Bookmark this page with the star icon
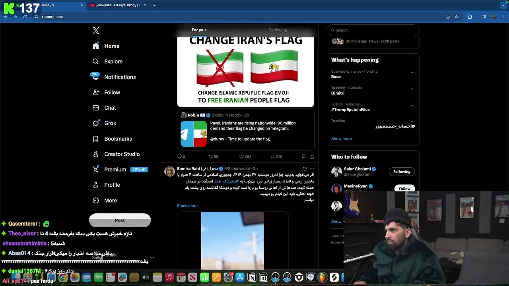This screenshot has width=509, height=286. coord(457,17)
